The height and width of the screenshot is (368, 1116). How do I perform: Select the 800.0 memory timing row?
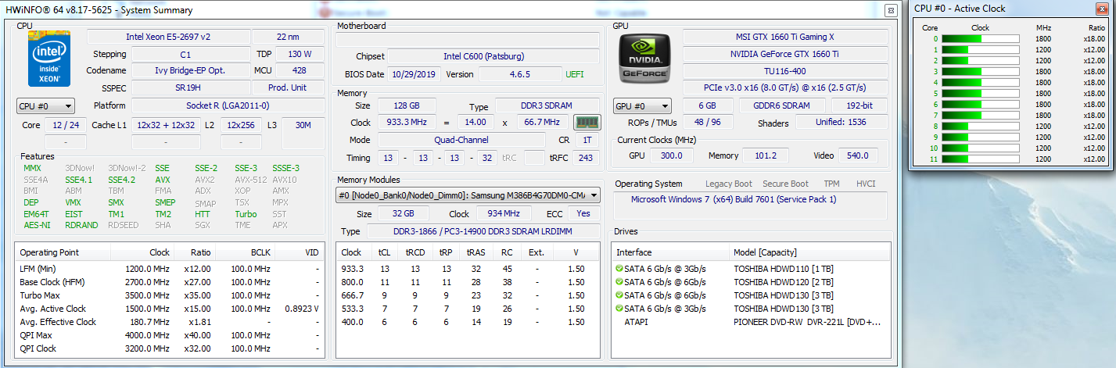click(x=468, y=282)
